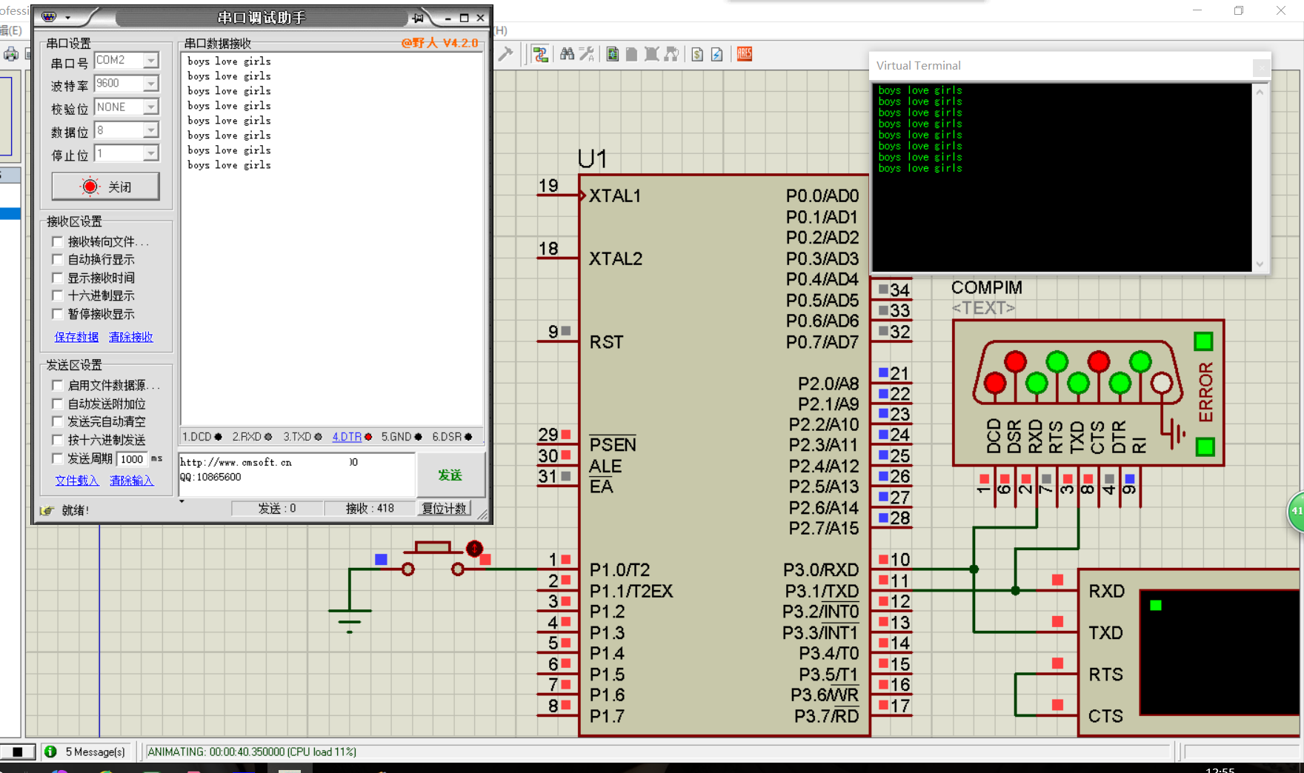This screenshot has height=773, width=1304.
Task: Click the property assignment wrench tool icon
Action: [587, 54]
